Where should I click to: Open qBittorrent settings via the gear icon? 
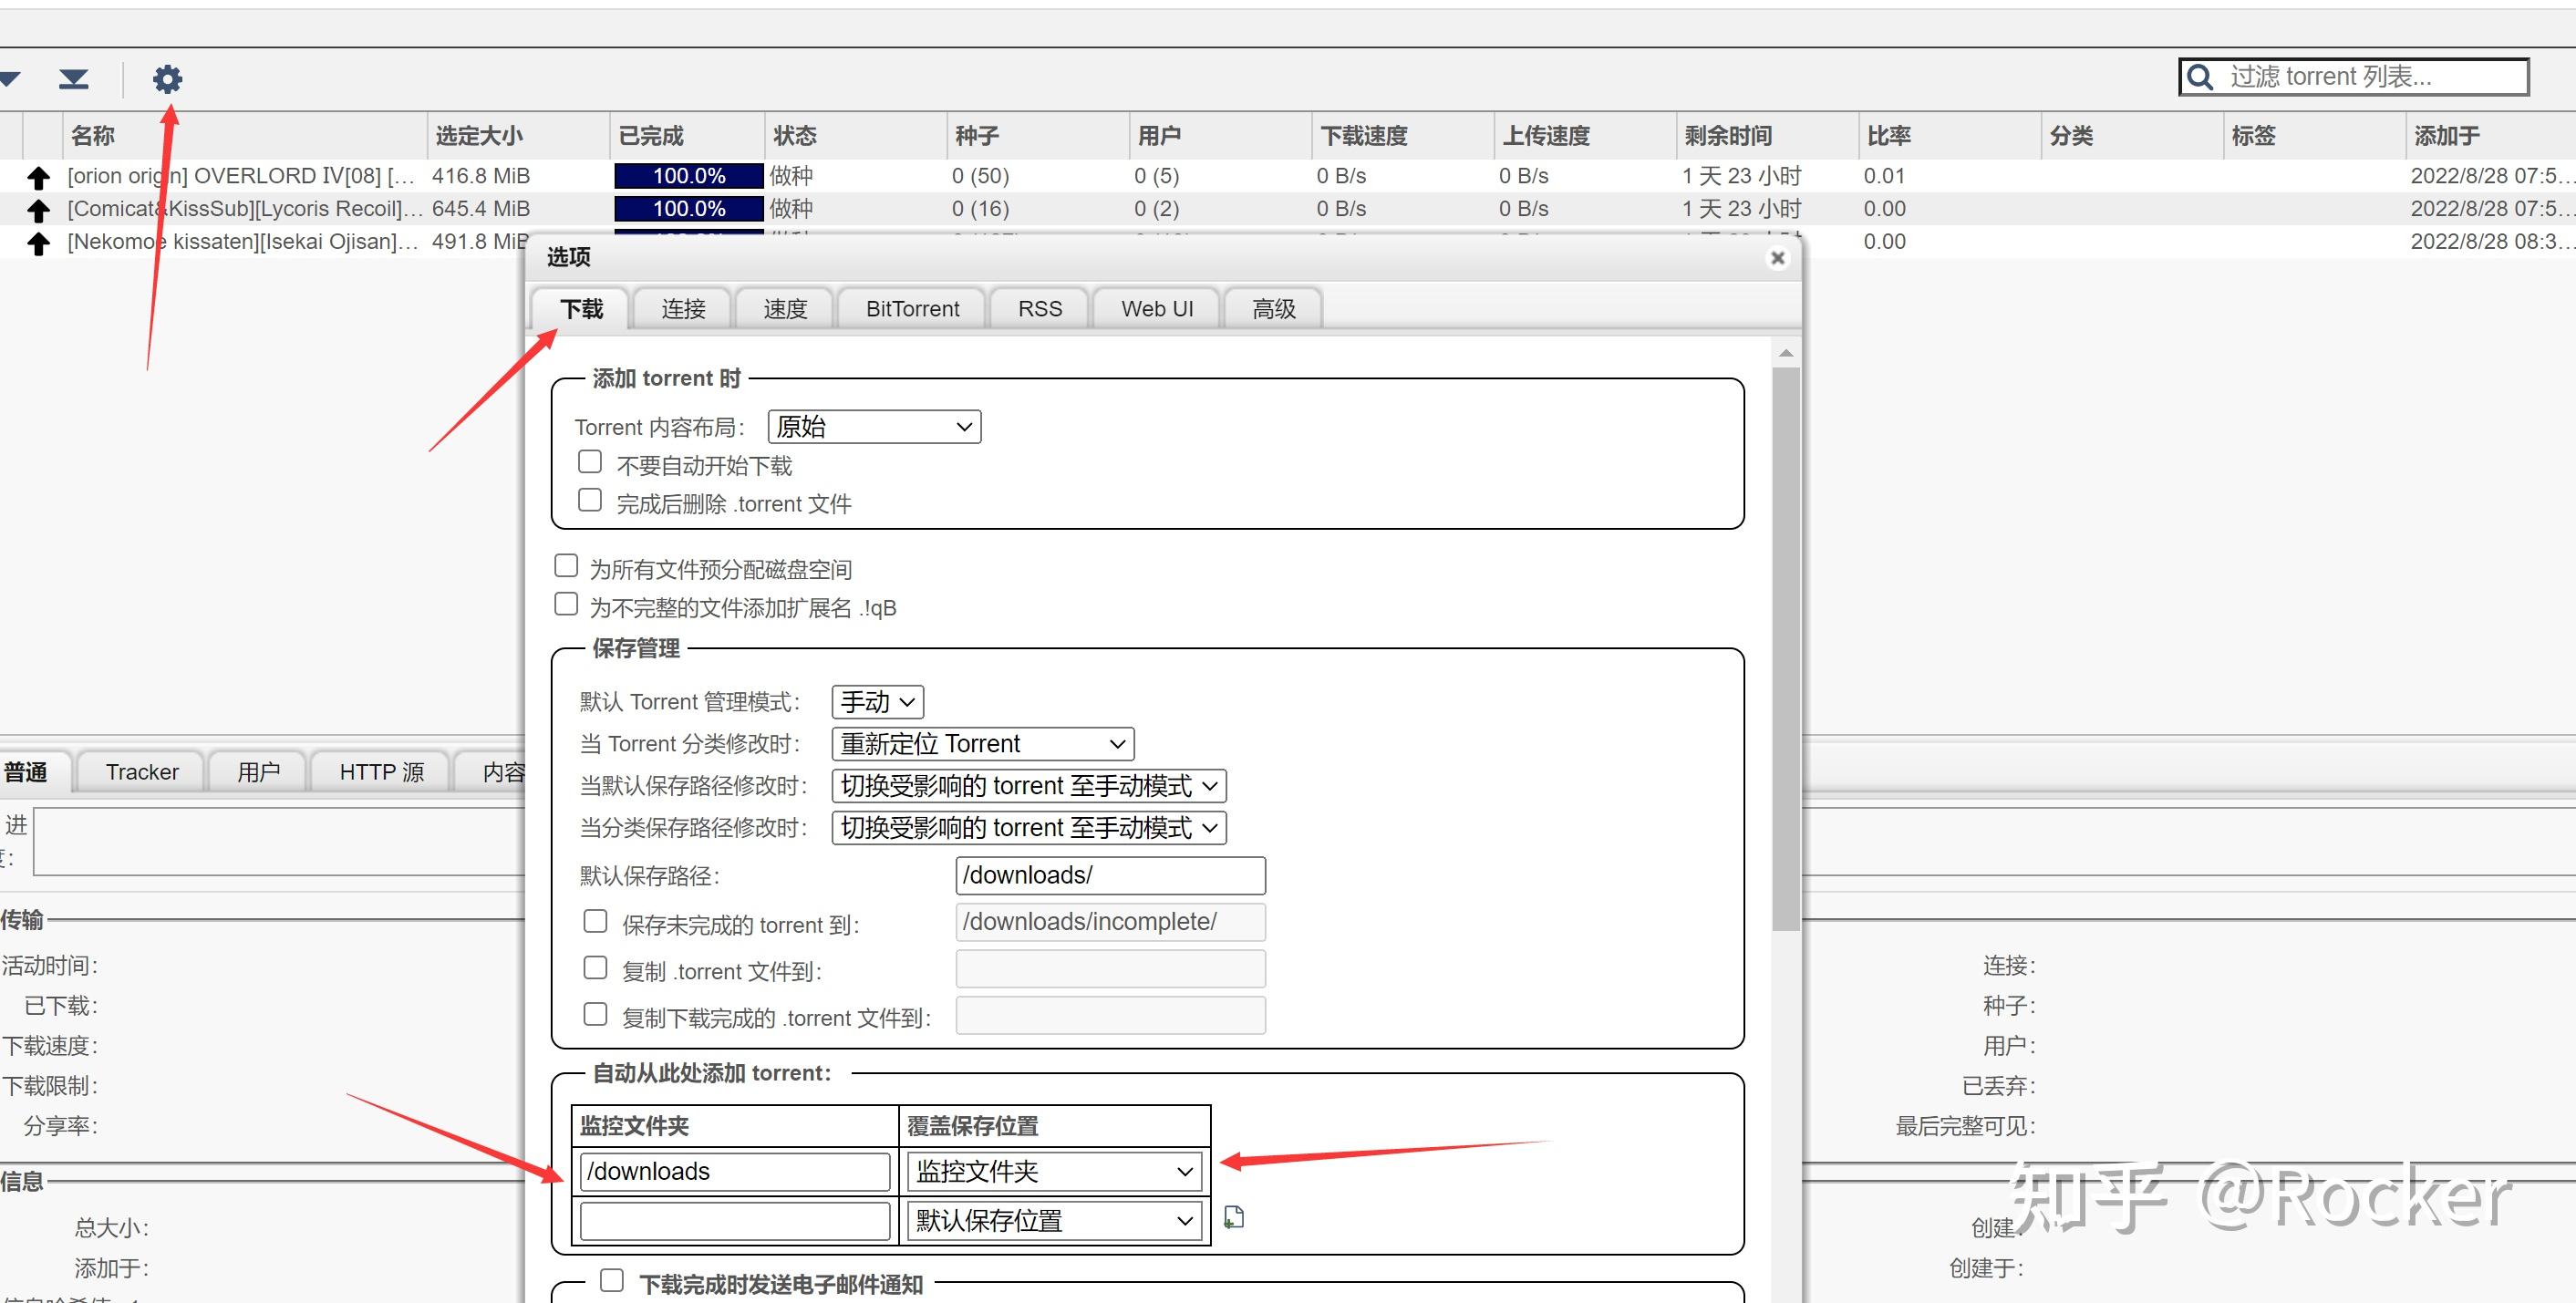[166, 78]
